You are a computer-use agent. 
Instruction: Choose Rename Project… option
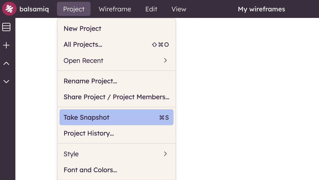(117, 81)
